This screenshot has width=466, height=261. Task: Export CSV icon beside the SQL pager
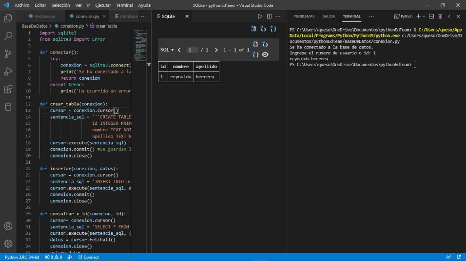[x=255, y=44]
